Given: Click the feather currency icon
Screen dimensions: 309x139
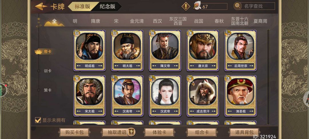Looking at the screenshot, I should click(x=197, y=5).
